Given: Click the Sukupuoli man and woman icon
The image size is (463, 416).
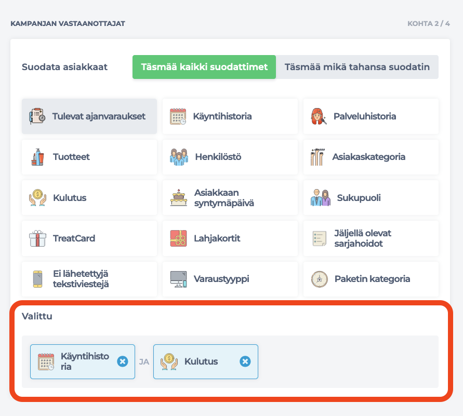Looking at the screenshot, I should point(321,198).
